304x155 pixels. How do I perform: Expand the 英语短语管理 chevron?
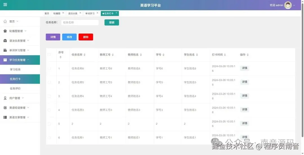pyautogui.click(x=28, y=108)
